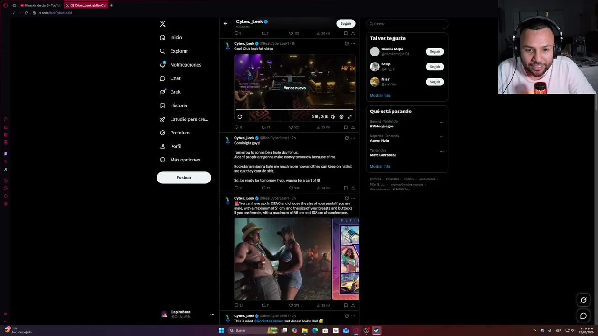
Task: Open the @RockstarGames mention link
Action: point(268,321)
